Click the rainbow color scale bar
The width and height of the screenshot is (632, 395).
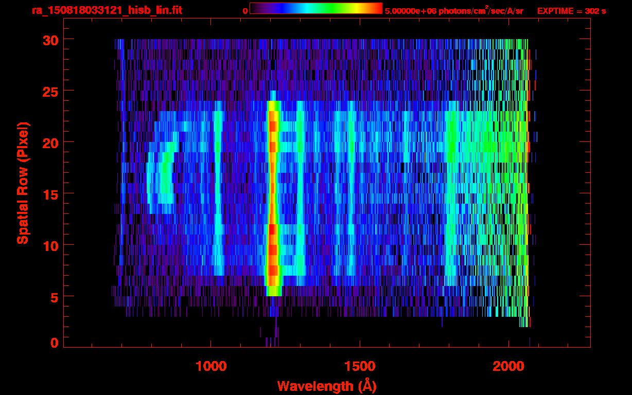(x=316, y=8)
